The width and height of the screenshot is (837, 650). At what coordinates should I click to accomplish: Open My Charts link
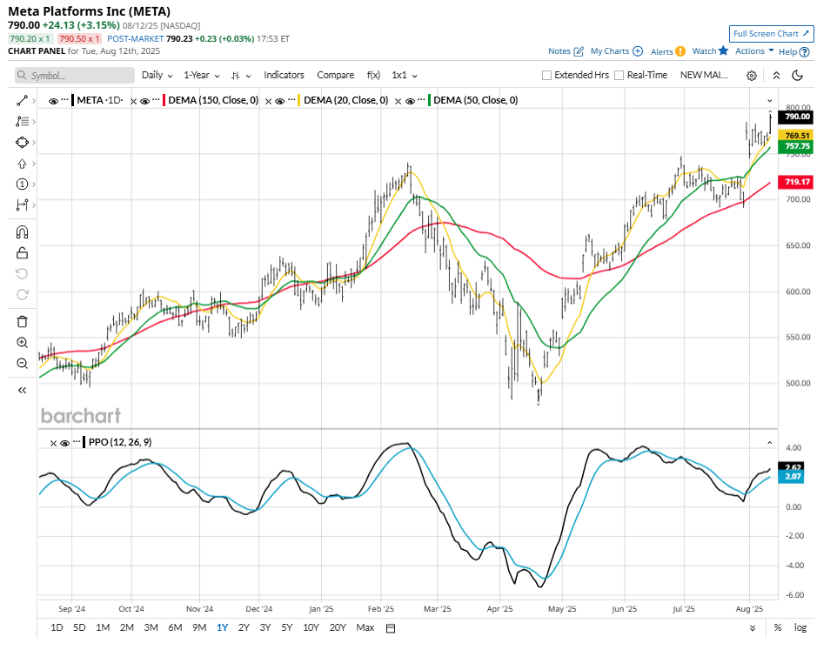pos(617,51)
